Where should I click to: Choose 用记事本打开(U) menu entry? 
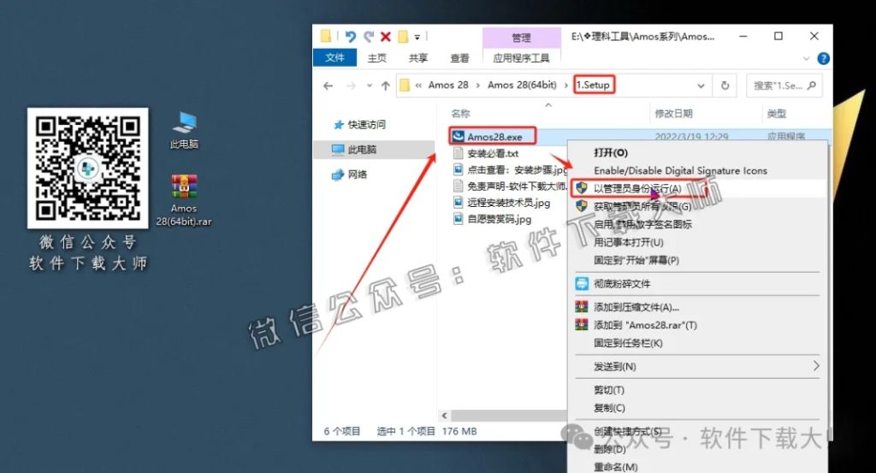(628, 242)
